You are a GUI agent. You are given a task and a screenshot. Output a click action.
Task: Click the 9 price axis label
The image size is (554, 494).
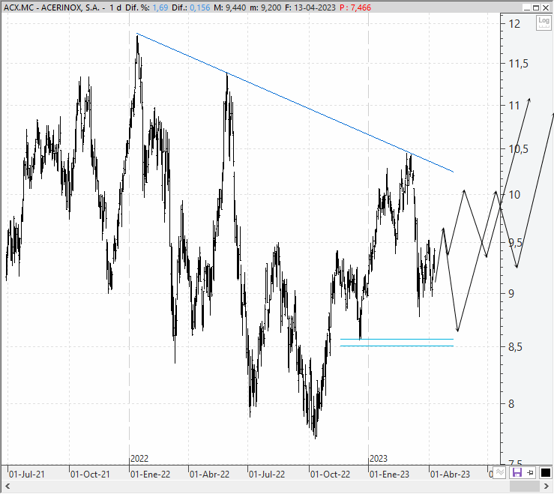[x=511, y=293]
